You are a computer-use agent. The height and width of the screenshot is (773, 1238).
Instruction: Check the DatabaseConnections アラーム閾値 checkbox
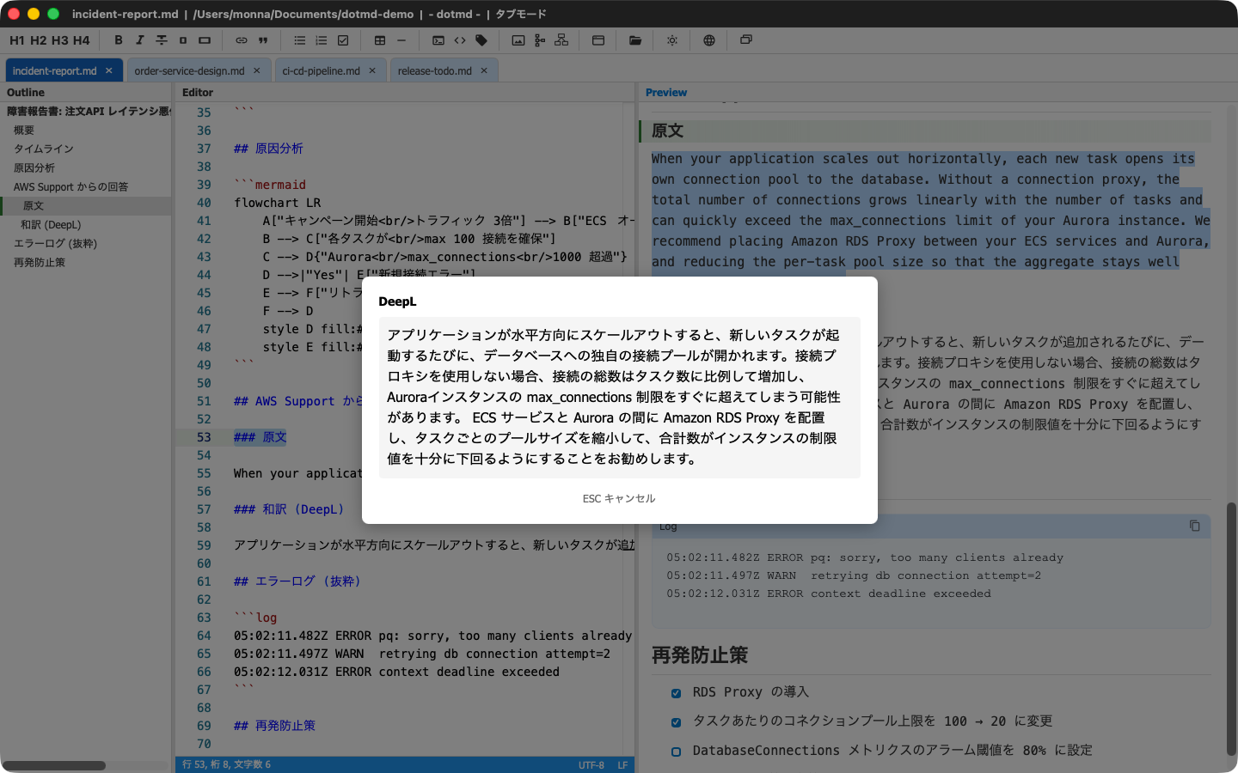[676, 752]
